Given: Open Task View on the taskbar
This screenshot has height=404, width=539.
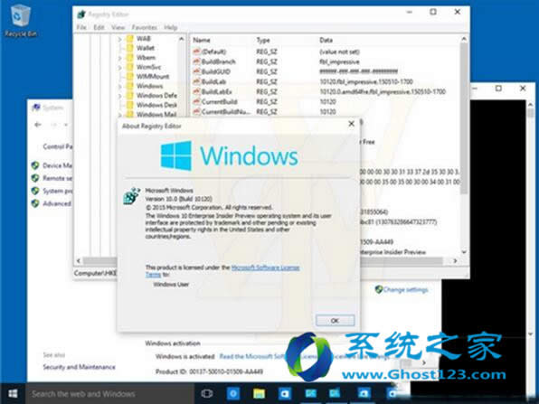Looking at the screenshot, I should pos(206,394).
